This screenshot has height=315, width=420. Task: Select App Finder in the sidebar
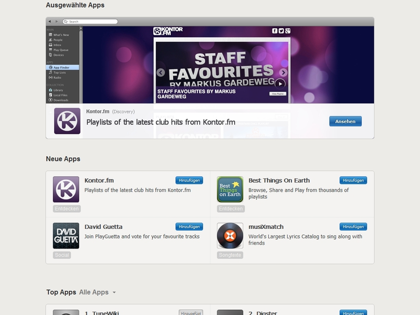point(62,68)
